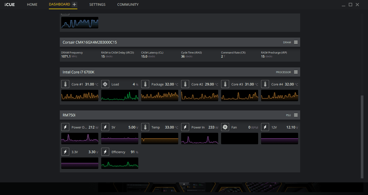
Task: Click the Package temperature thermometer icon
Action: (x=145, y=84)
